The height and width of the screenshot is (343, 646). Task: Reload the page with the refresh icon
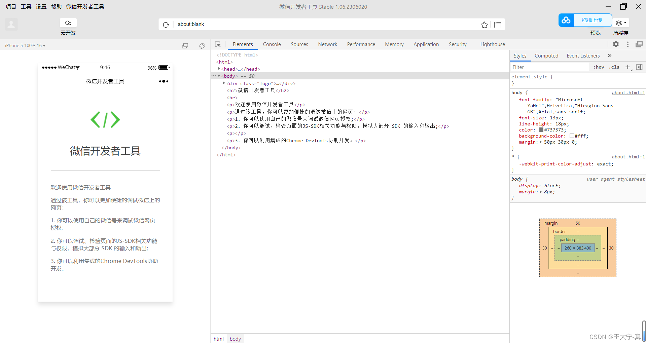pyautogui.click(x=166, y=25)
